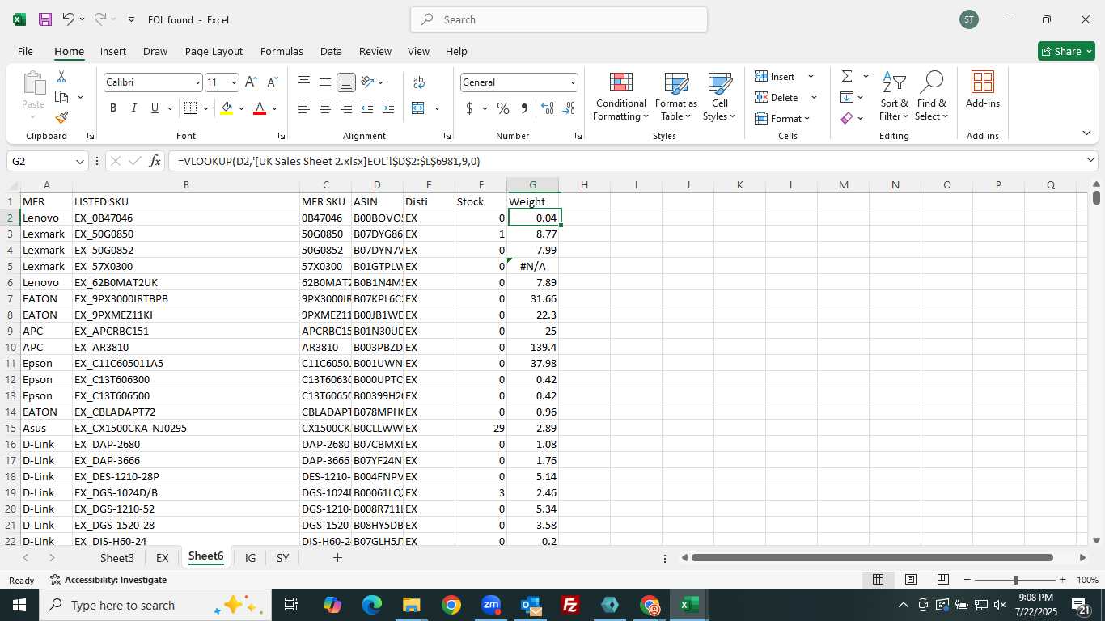The image size is (1105, 621).
Task: Open Cell Styles dropdown
Action: [719, 97]
